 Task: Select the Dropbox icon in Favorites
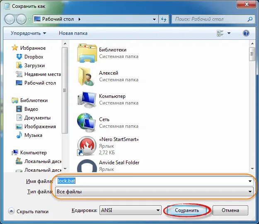(x=19, y=57)
